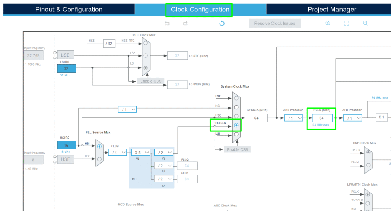Open the Project Manager tab
This screenshot has height=211, width=391.
(x=331, y=10)
